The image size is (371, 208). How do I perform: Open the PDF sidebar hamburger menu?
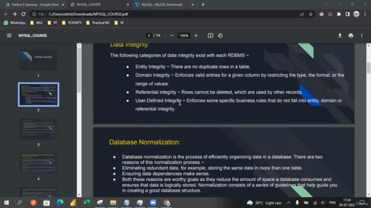(x=9, y=36)
